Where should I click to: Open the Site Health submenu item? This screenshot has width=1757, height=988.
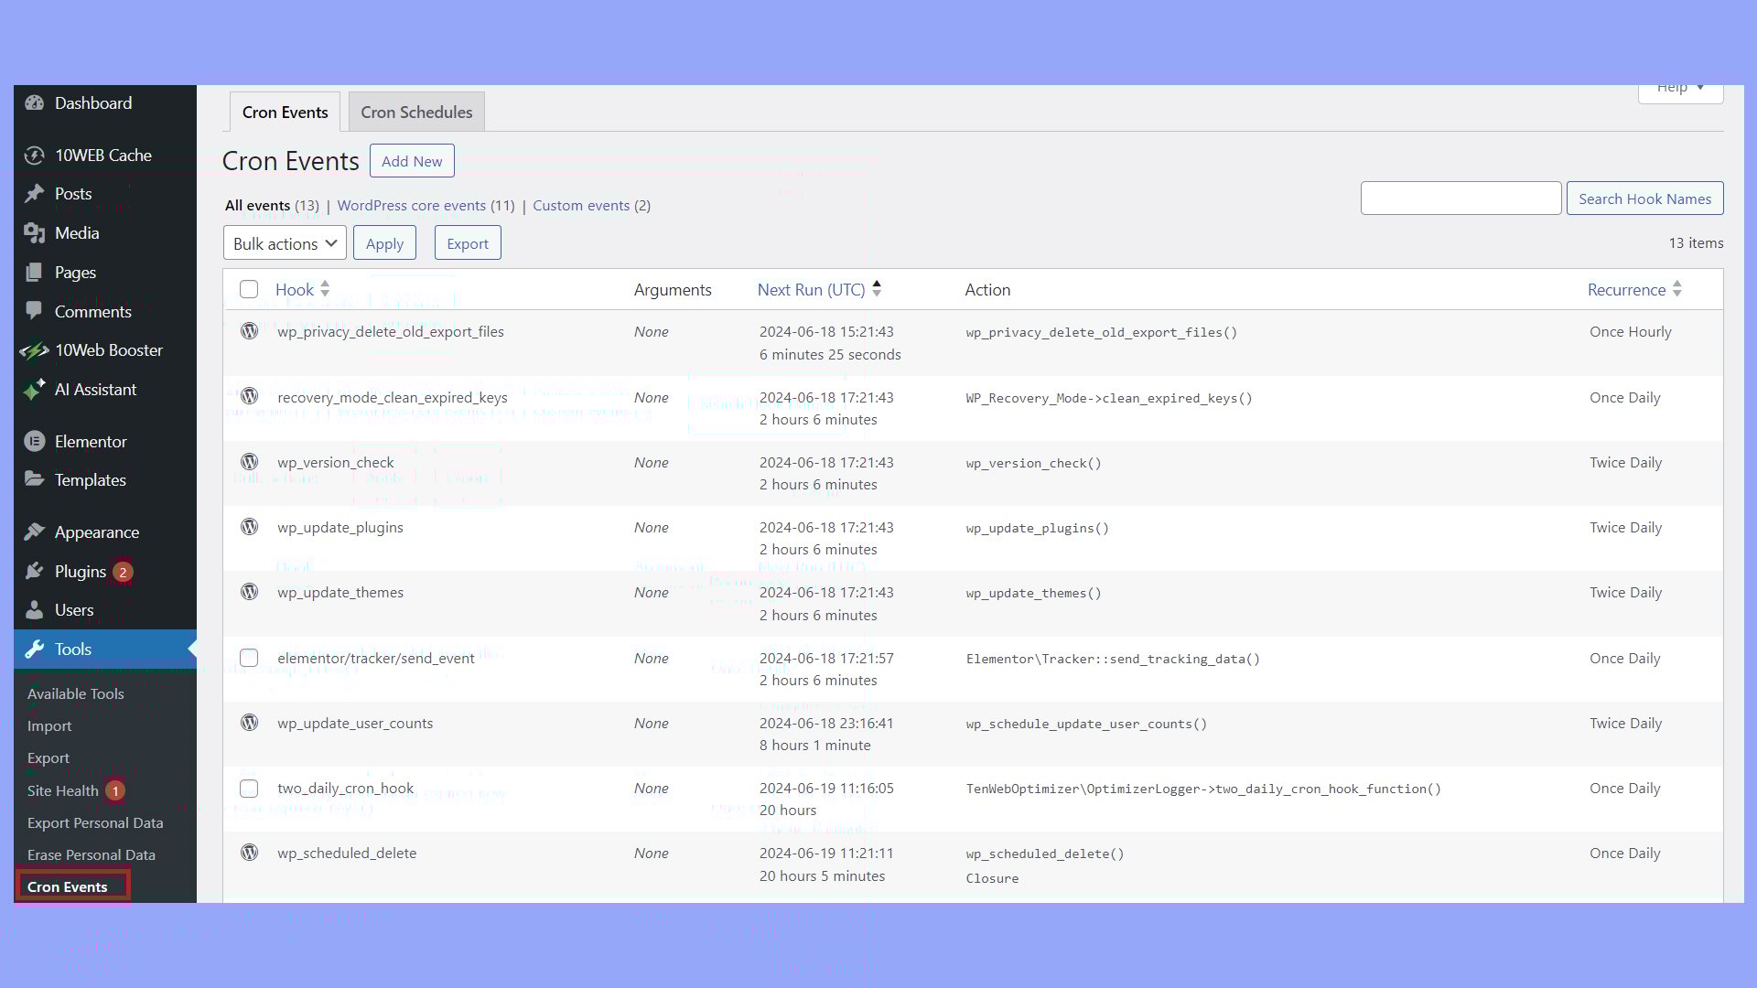pyautogui.click(x=63, y=790)
